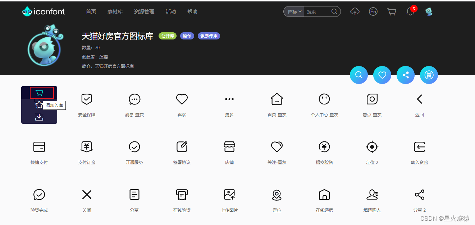This screenshot has height=225, width=475.
Task: Click the title 天猫好房官方图标库
Action: coord(118,36)
